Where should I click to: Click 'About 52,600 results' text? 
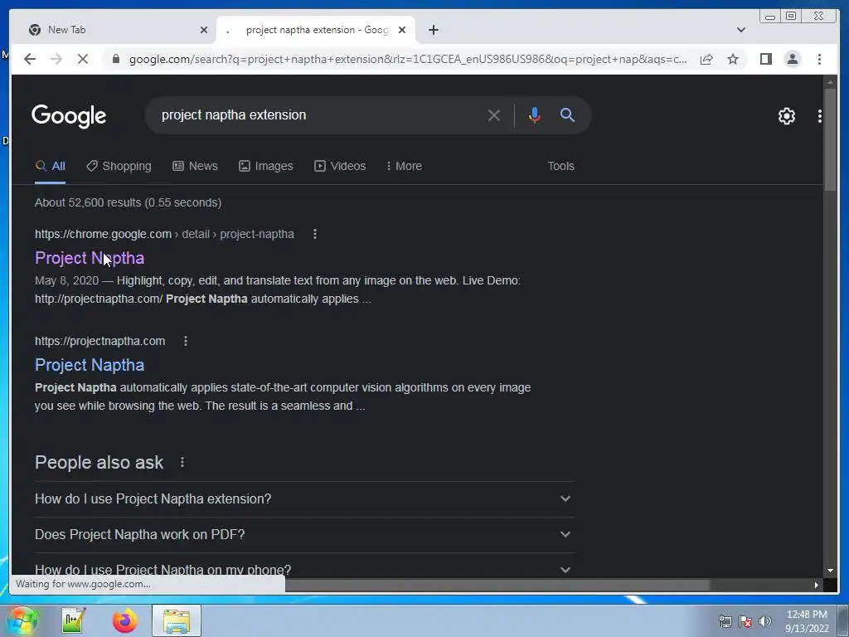[x=88, y=202]
